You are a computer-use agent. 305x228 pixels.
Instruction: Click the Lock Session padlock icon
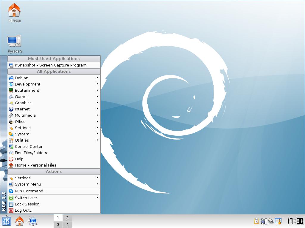click(11, 204)
